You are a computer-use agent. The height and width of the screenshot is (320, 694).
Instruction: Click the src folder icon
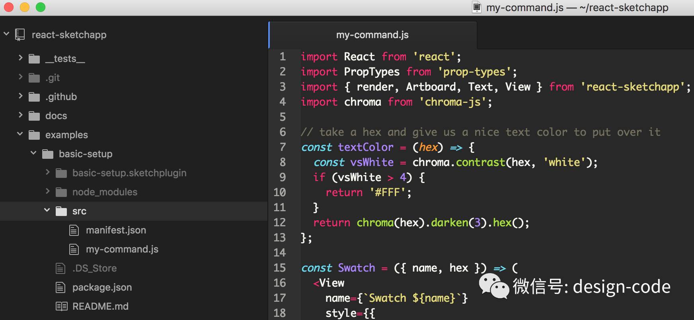(61, 212)
